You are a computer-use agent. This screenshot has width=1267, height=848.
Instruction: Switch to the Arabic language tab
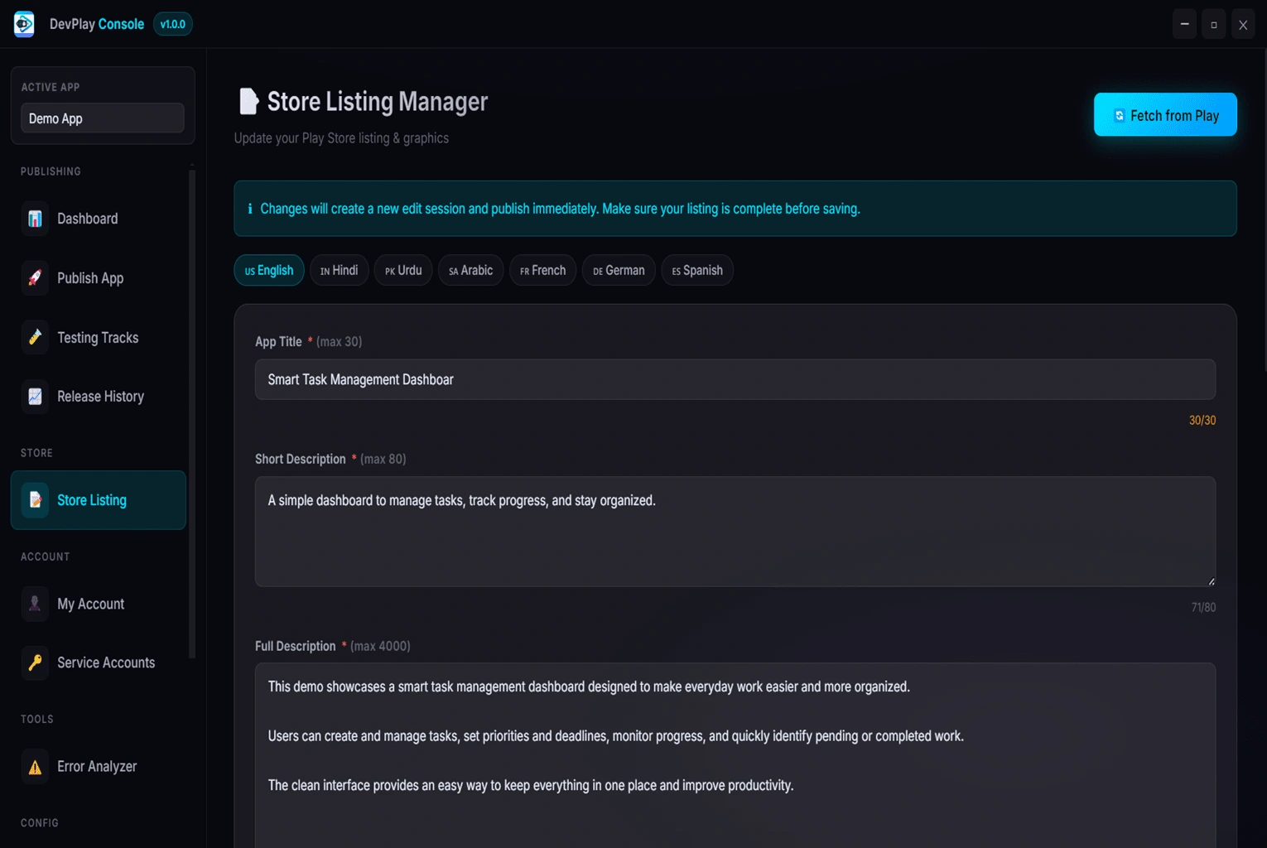point(470,270)
